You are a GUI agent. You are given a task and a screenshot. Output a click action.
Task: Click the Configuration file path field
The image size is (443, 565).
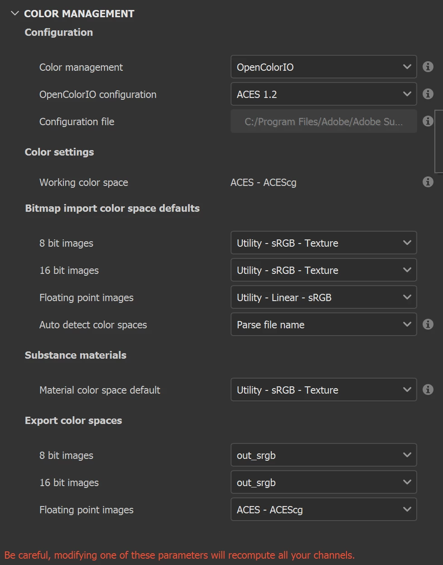point(323,122)
